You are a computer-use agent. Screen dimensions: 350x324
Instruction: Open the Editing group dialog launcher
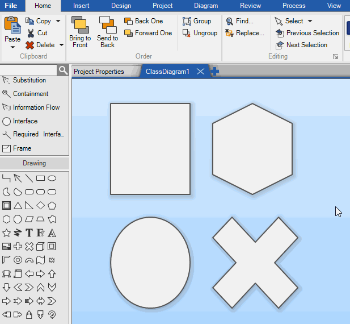tap(335, 57)
